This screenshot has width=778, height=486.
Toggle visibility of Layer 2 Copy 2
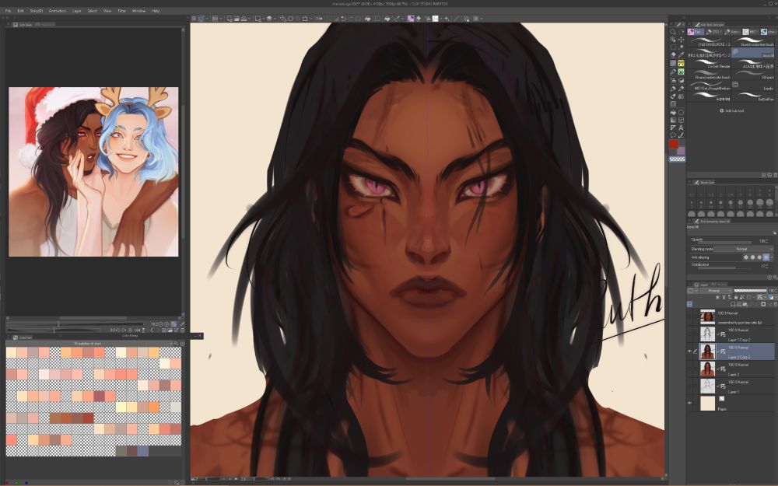coord(689,351)
